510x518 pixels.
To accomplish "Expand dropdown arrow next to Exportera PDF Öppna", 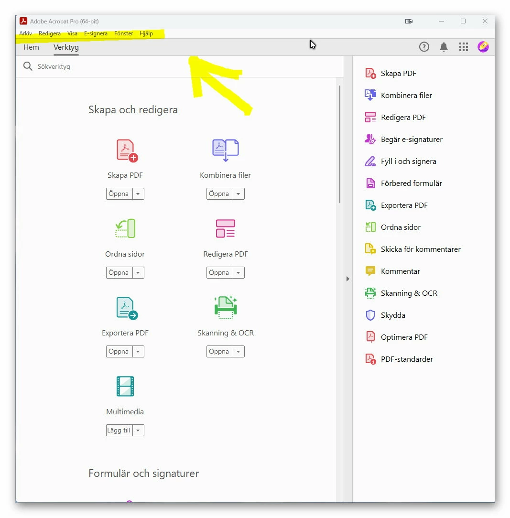I will (138, 352).
